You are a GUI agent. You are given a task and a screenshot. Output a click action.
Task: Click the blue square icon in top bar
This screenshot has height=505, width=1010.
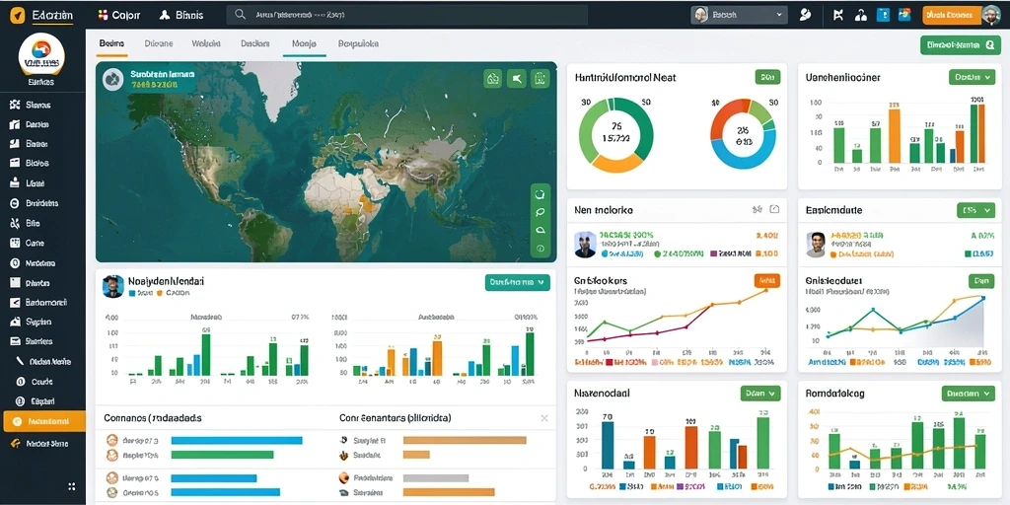click(x=883, y=15)
